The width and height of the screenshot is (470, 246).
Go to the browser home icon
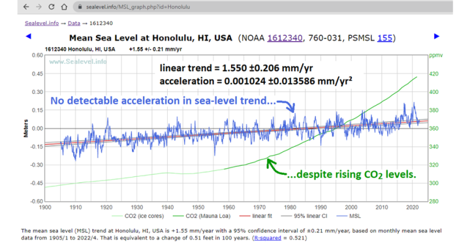[64, 7]
